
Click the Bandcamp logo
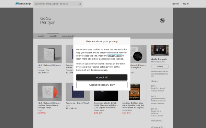click(x=23, y=4)
